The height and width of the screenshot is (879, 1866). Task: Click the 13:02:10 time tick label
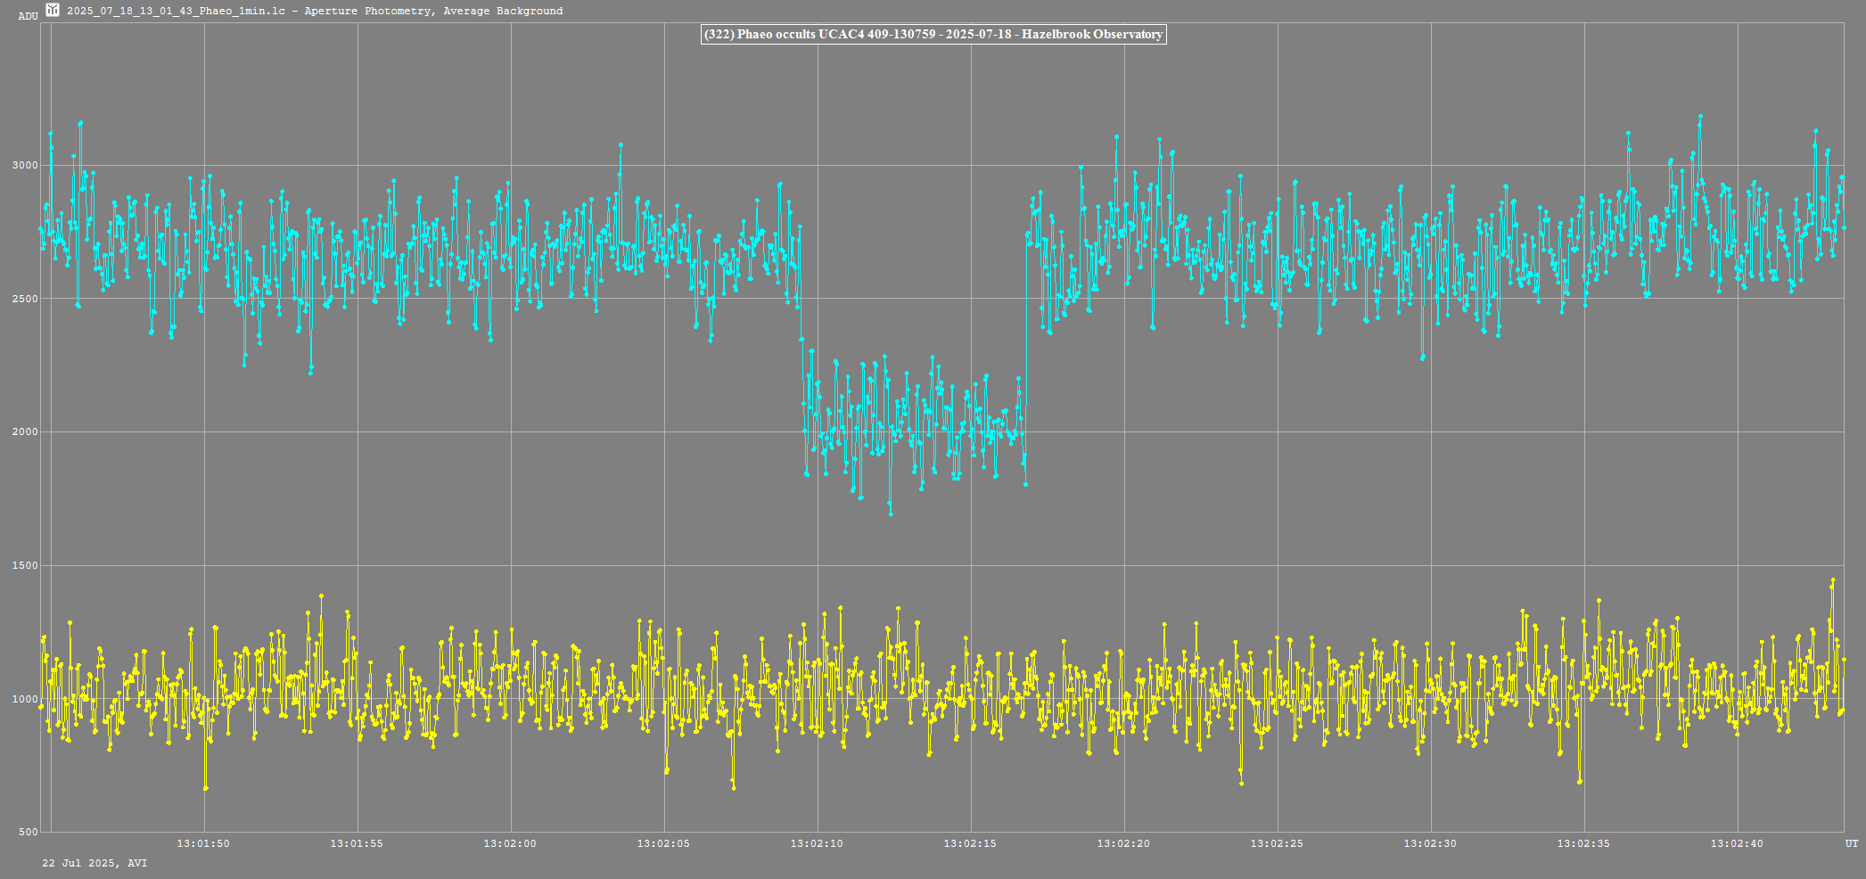click(x=817, y=843)
